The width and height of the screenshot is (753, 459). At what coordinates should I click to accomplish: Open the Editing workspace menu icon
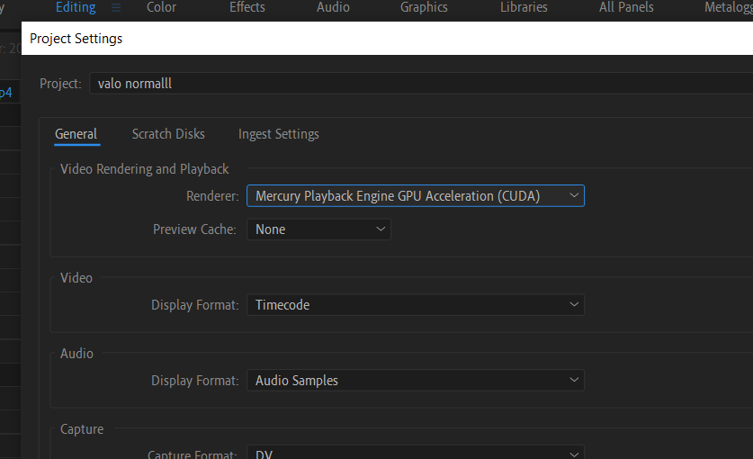tap(115, 7)
